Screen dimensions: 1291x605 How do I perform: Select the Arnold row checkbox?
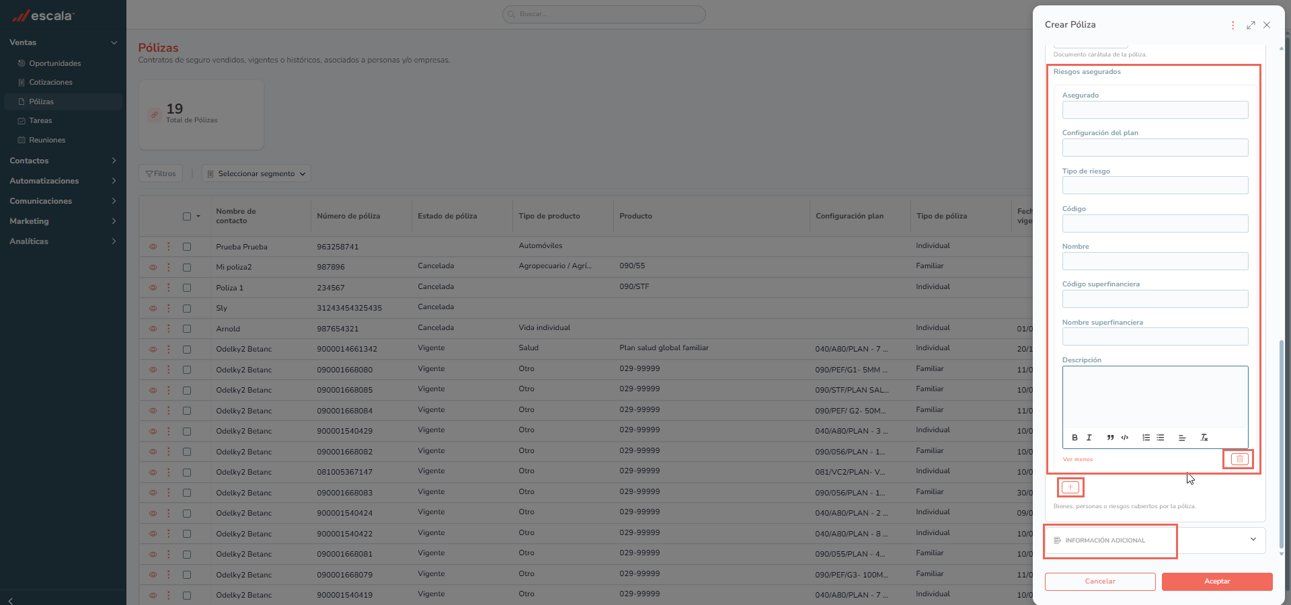point(187,329)
